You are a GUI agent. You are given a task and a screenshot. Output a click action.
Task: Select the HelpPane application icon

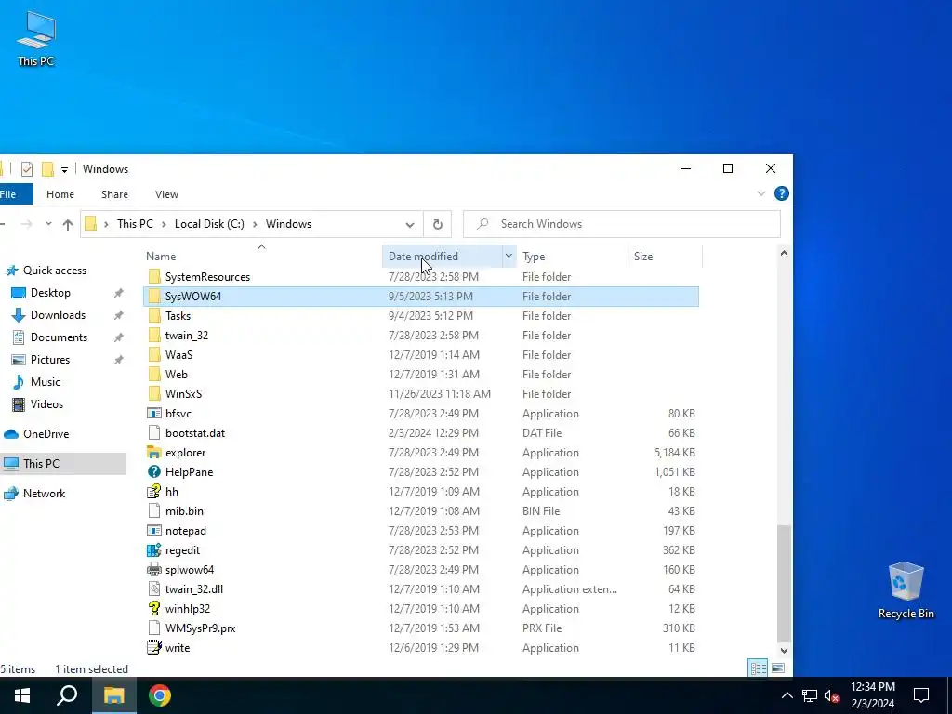pyautogui.click(x=154, y=472)
